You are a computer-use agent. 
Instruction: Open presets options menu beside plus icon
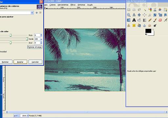click(40, 12)
